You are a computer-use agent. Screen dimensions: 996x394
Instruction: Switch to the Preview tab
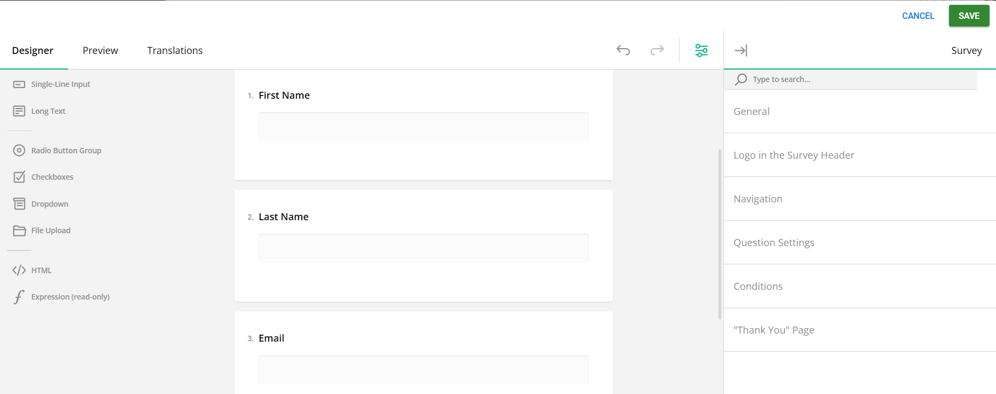100,50
